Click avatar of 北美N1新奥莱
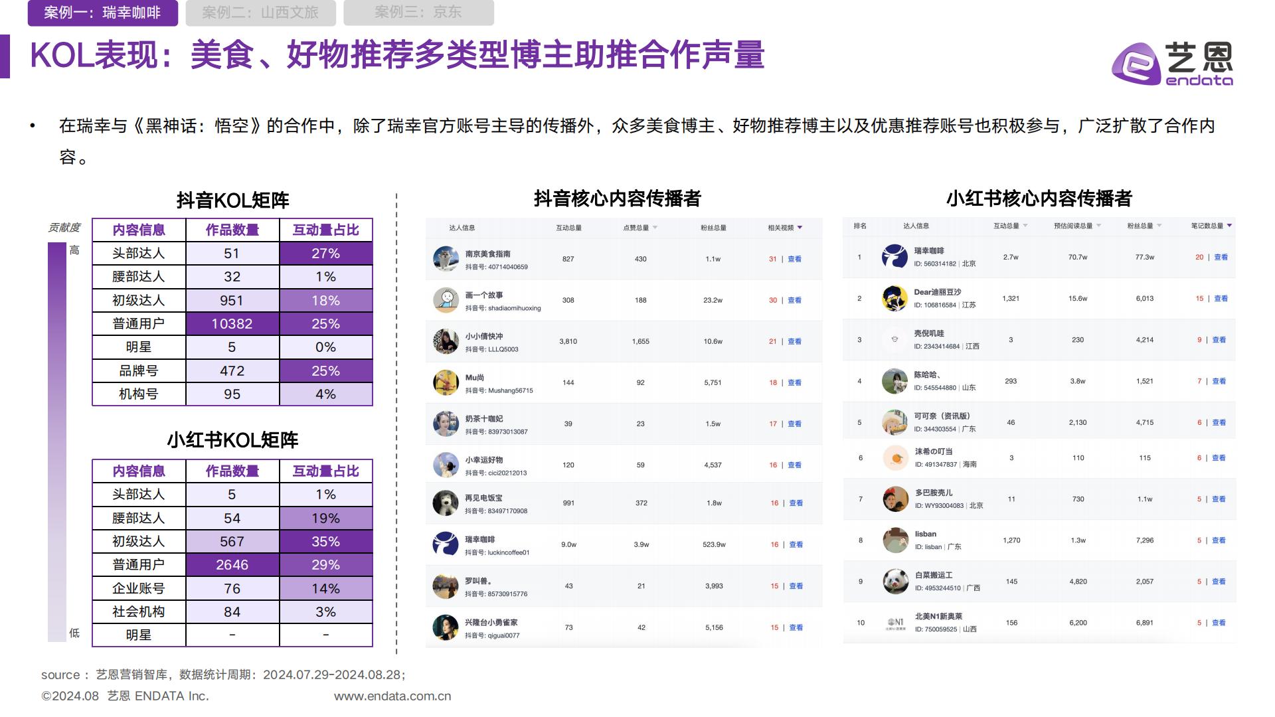This screenshot has height=717, width=1275. 895,623
